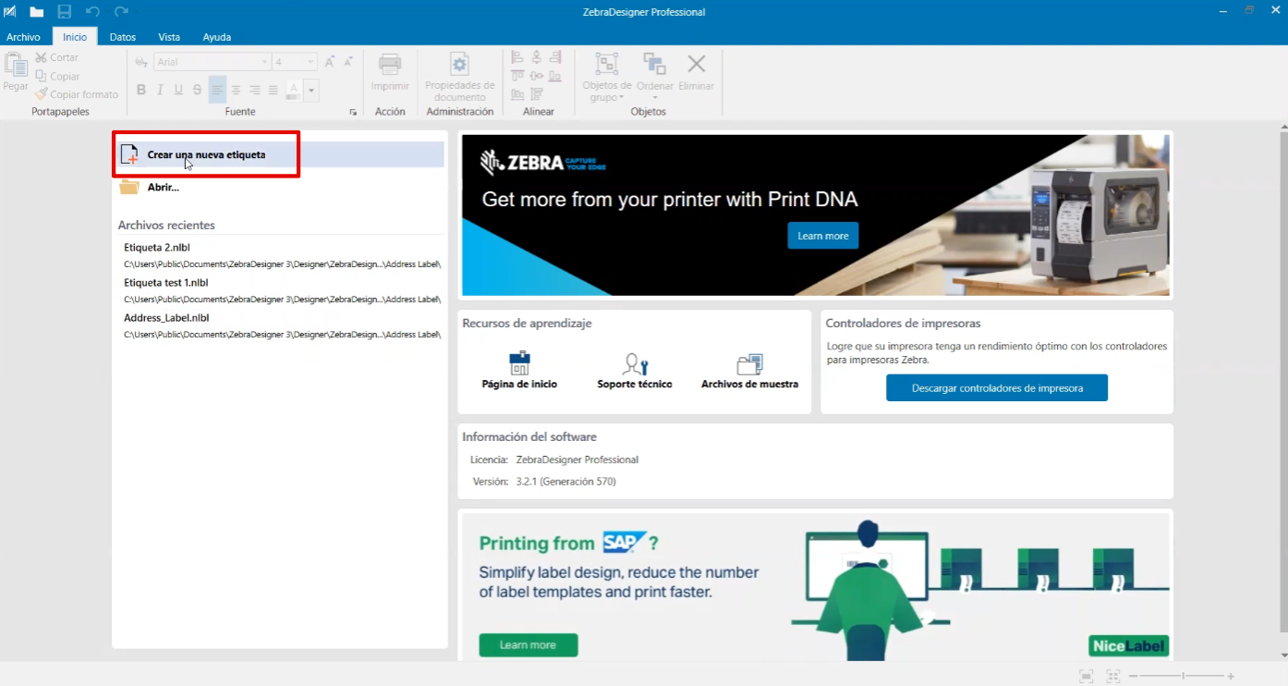Screen dimensions: 1288x686
Task: Click the save disk icon in title bar
Action: [x=65, y=12]
